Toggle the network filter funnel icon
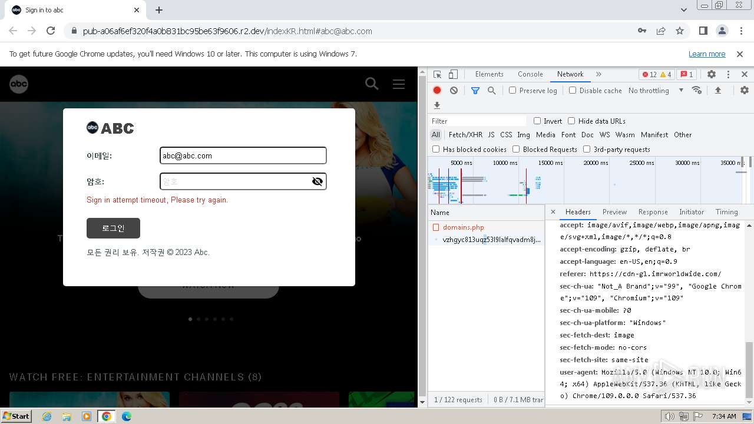The height and width of the screenshot is (424, 754). (x=475, y=90)
